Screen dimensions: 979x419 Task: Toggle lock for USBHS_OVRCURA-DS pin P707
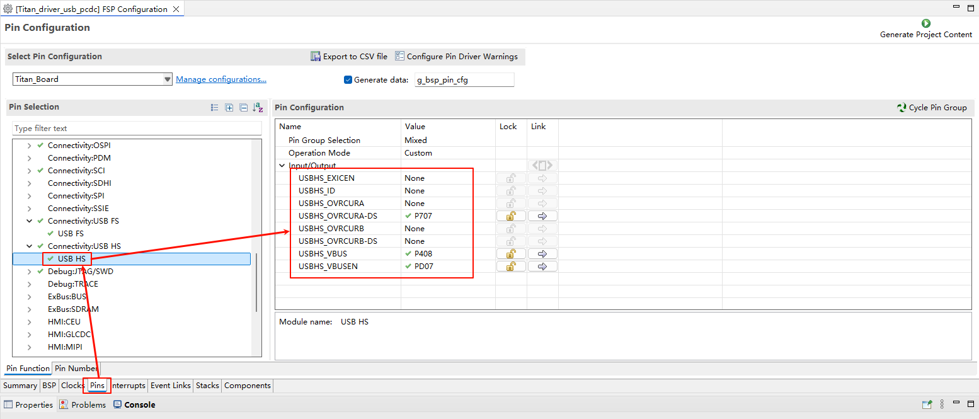(x=511, y=216)
